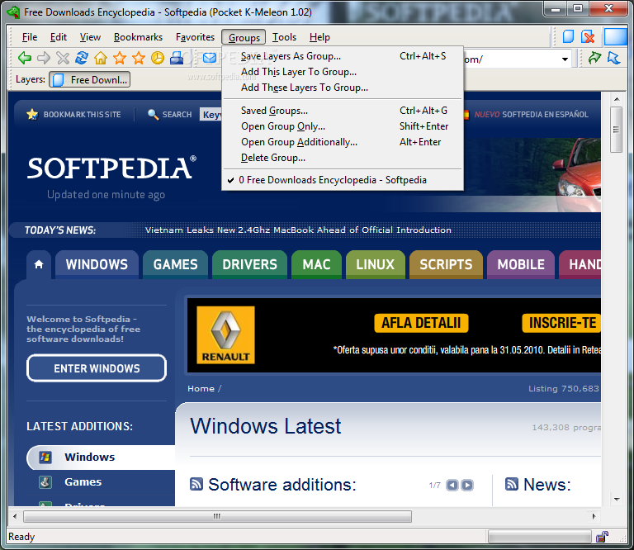
Task: Open the Help menu
Action: pyautogui.click(x=319, y=37)
